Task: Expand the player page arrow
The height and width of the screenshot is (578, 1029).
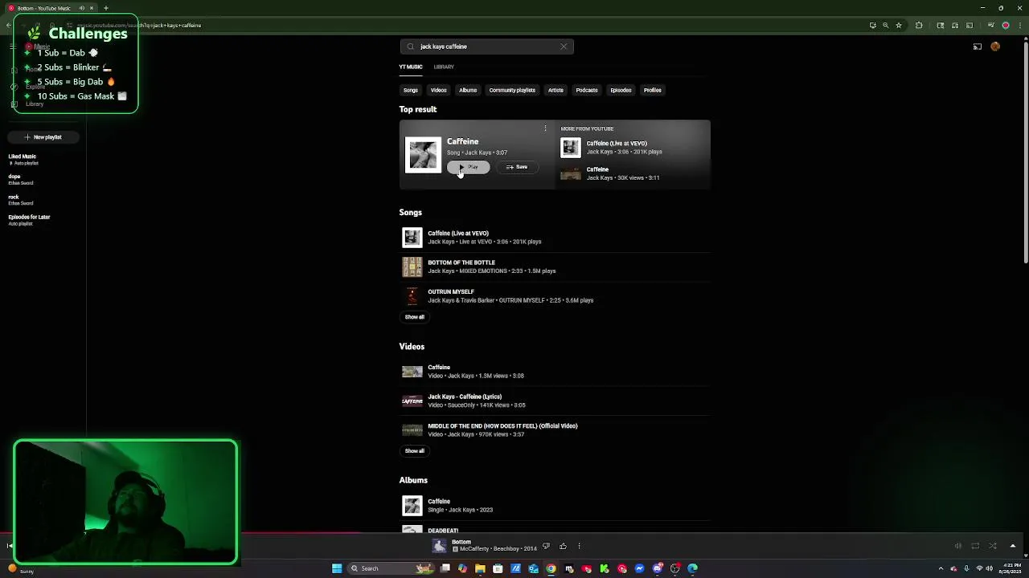Action: [x=1013, y=546]
